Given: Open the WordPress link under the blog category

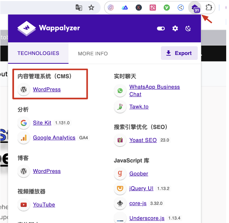Looking at the screenshot, I should tap(47, 171).
